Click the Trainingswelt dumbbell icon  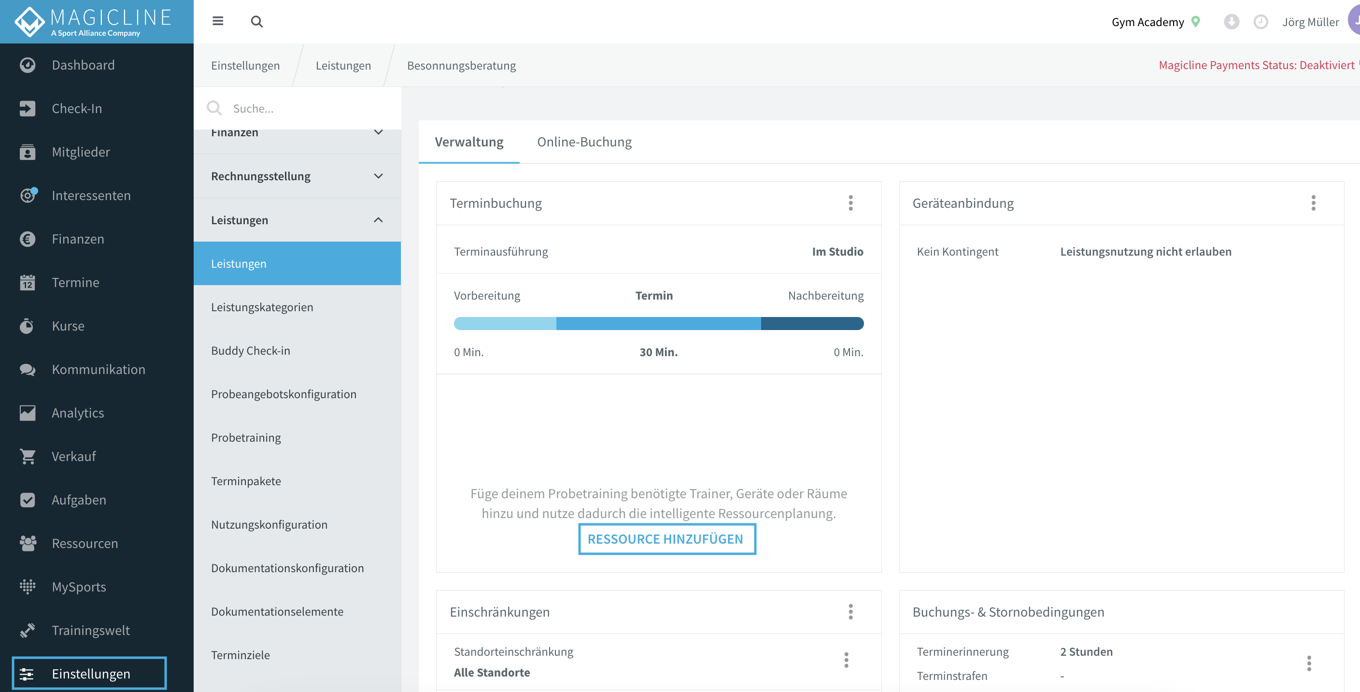coord(28,630)
